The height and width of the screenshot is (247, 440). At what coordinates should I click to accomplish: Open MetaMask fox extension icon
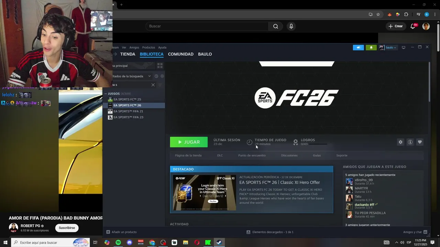click(389, 14)
